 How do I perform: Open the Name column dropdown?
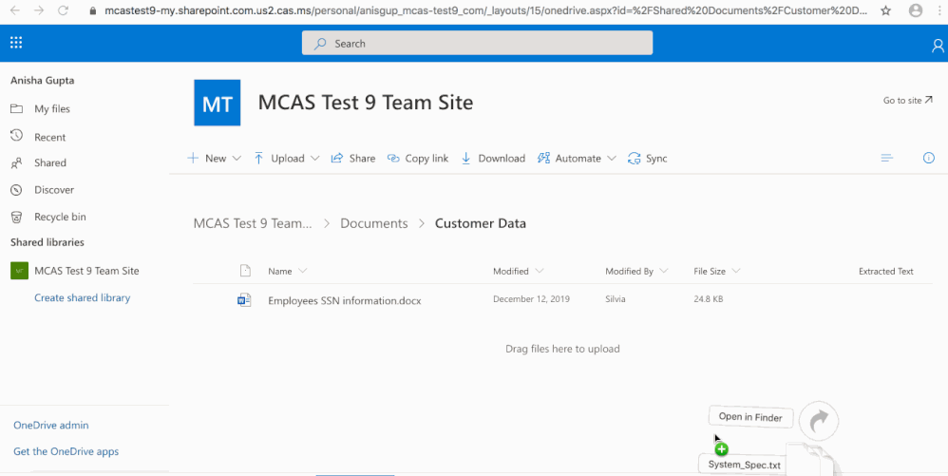tap(288, 271)
